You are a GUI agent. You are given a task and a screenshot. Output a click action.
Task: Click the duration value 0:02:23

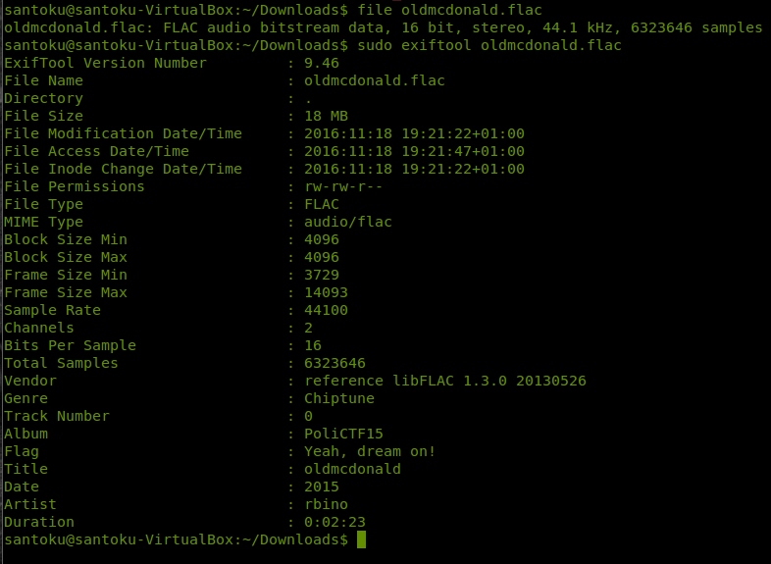pos(334,522)
